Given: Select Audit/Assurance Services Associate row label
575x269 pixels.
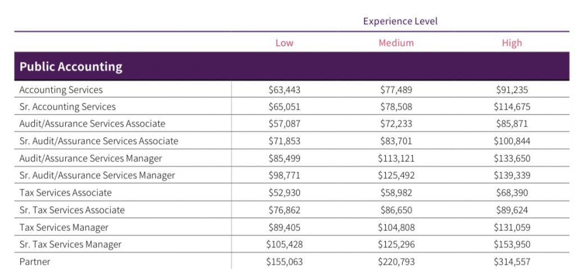Looking at the screenshot, I should coord(92,124).
